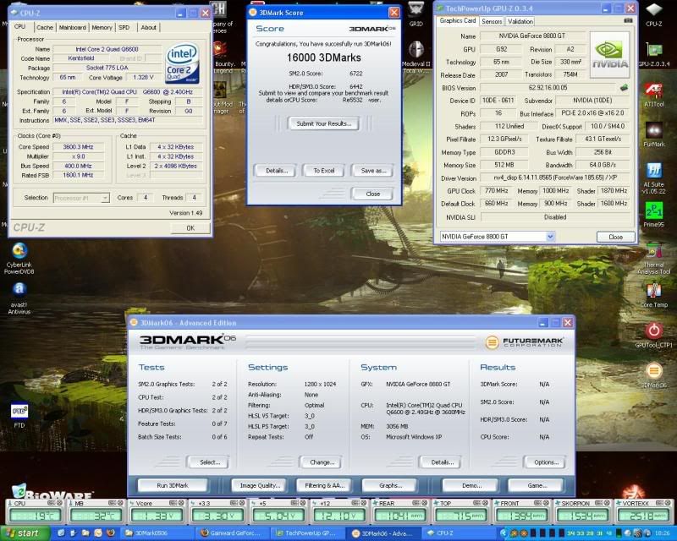Click the To Excel button

click(x=324, y=170)
